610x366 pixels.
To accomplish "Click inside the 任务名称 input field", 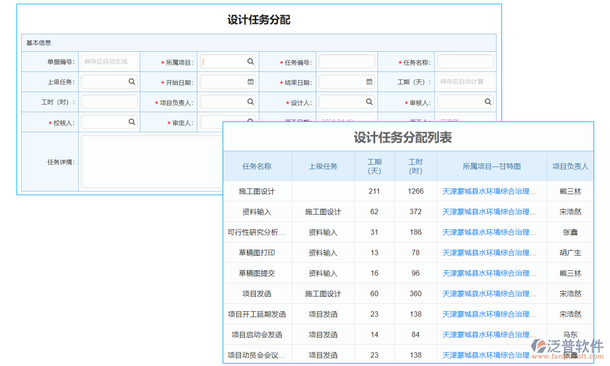I will pyautogui.click(x=465, y=61).
